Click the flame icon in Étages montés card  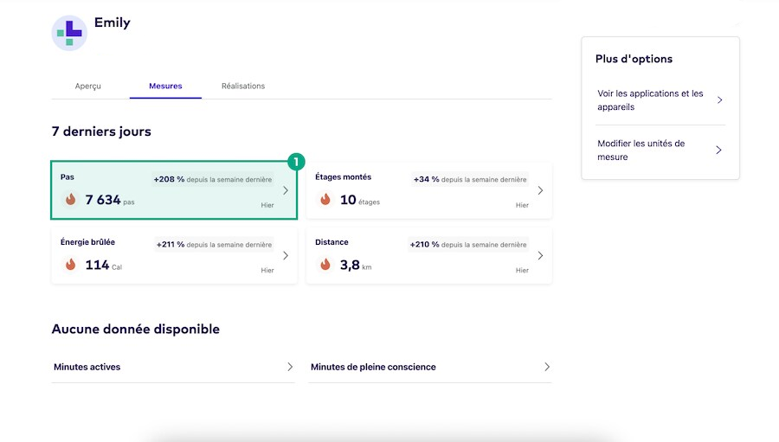325,199
